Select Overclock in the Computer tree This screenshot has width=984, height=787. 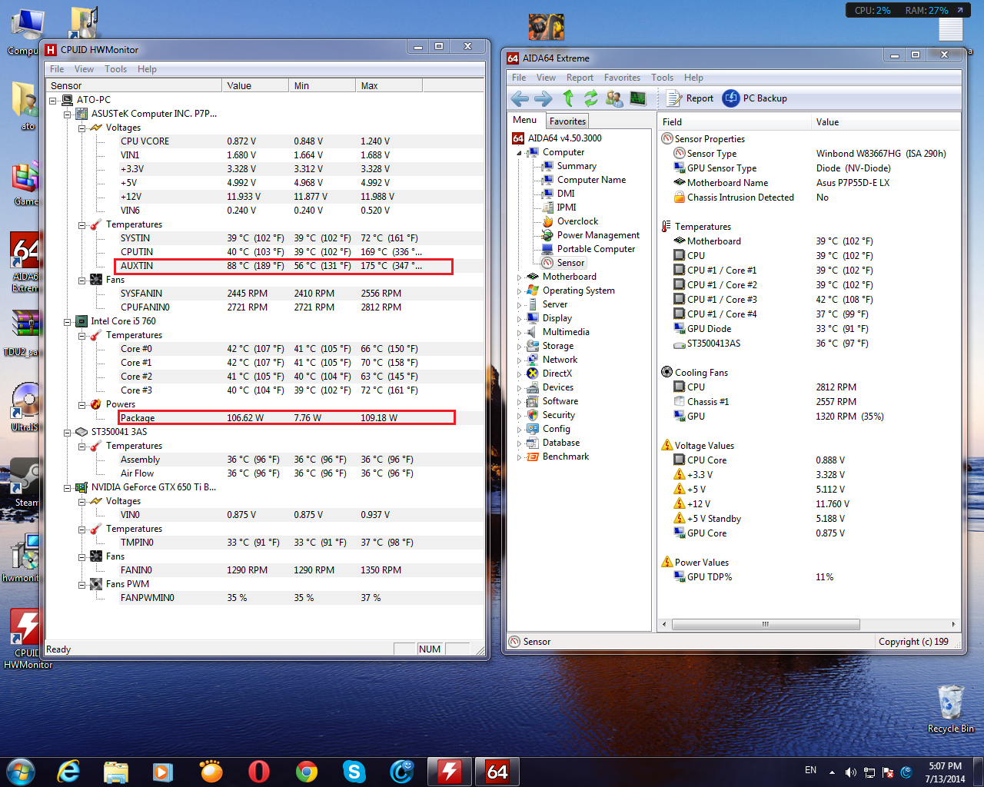click(577, 221)
